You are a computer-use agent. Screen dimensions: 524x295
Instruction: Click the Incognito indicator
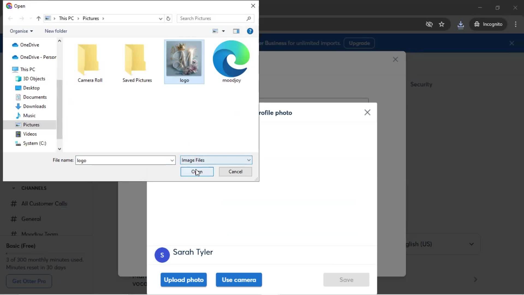(x=488, y=24)
